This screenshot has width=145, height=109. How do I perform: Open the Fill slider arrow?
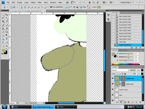click(142, 74)
